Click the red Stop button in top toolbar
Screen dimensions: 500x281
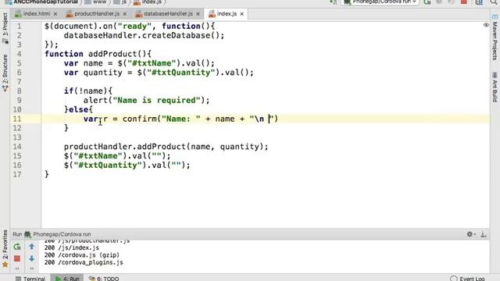coord(464,2)
